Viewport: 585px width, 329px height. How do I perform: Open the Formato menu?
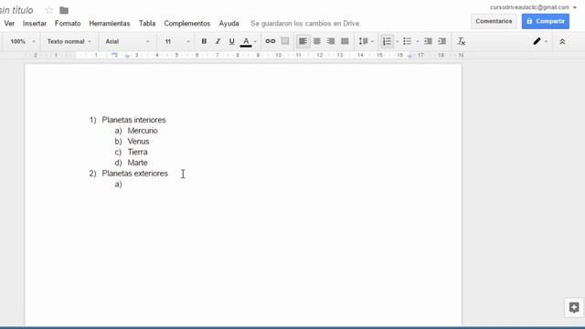(68, 24)
